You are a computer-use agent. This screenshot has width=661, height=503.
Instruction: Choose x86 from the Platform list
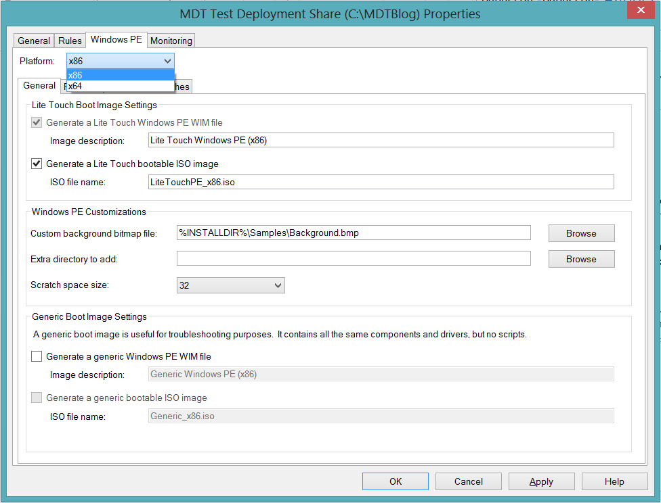tap(121, 75)
